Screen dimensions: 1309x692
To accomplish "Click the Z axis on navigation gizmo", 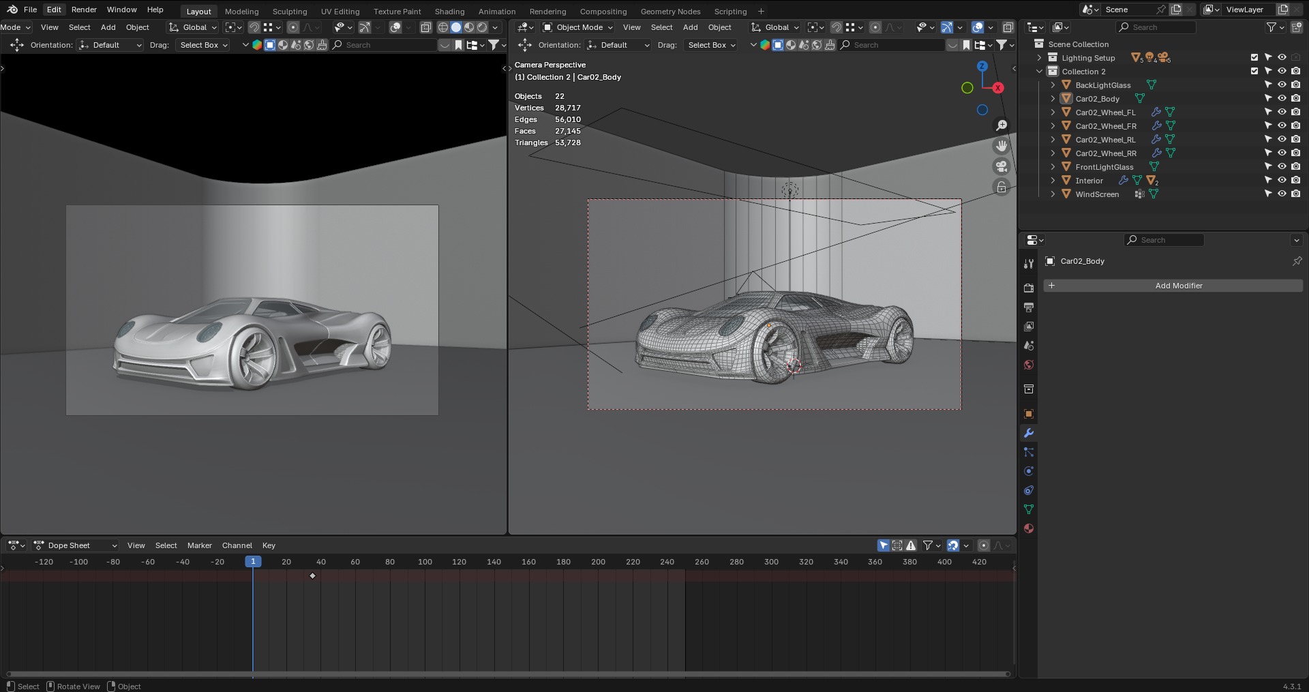I will tap(982, 66).
